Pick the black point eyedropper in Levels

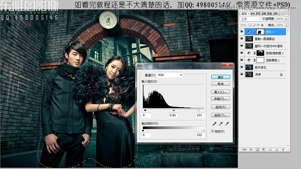pyautogui.click(x=214, y=124)
